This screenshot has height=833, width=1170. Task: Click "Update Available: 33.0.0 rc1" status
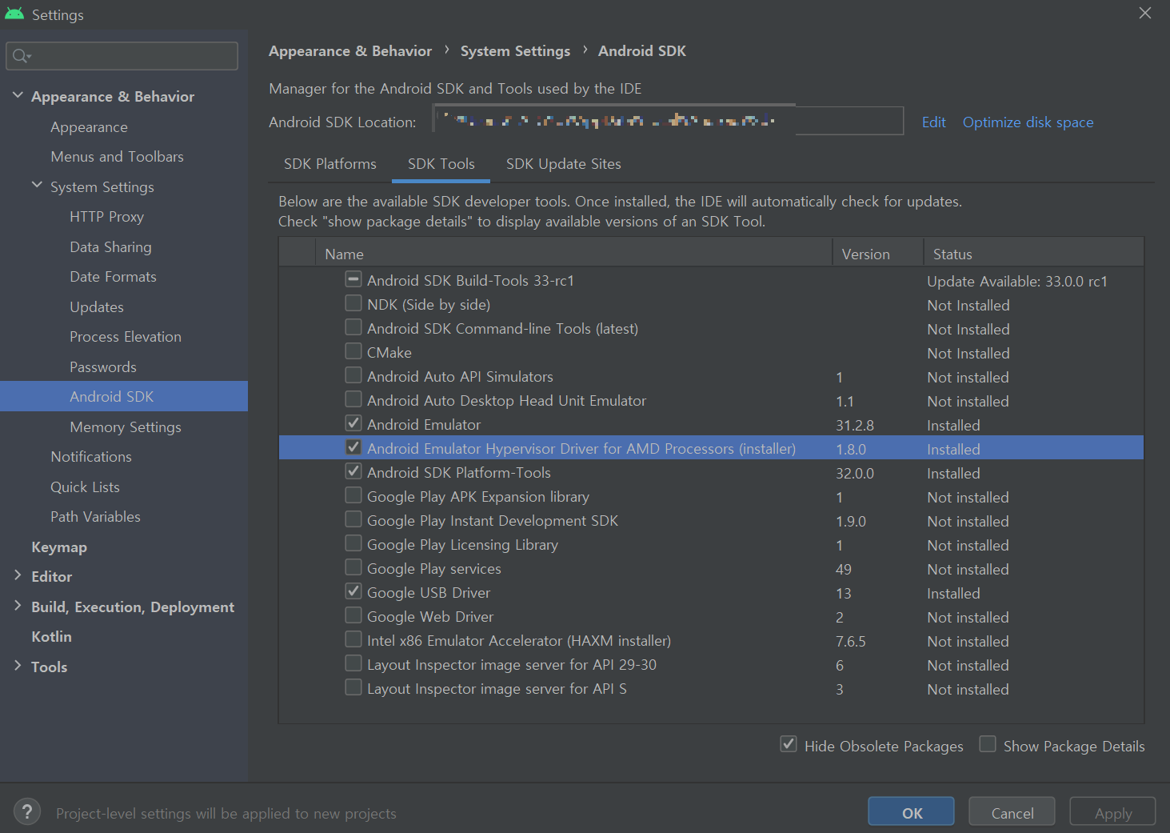tap(1017, 282)
